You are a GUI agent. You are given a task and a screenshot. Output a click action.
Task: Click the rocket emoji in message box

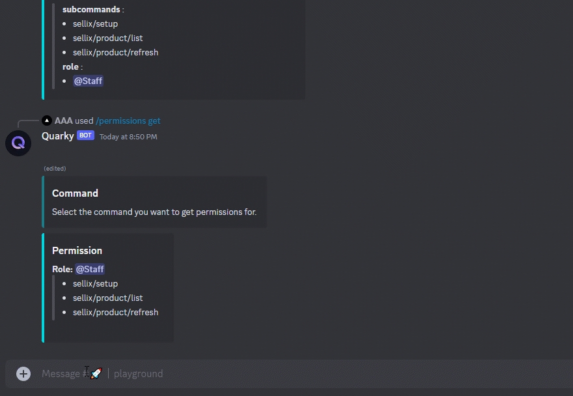point(96,373)
